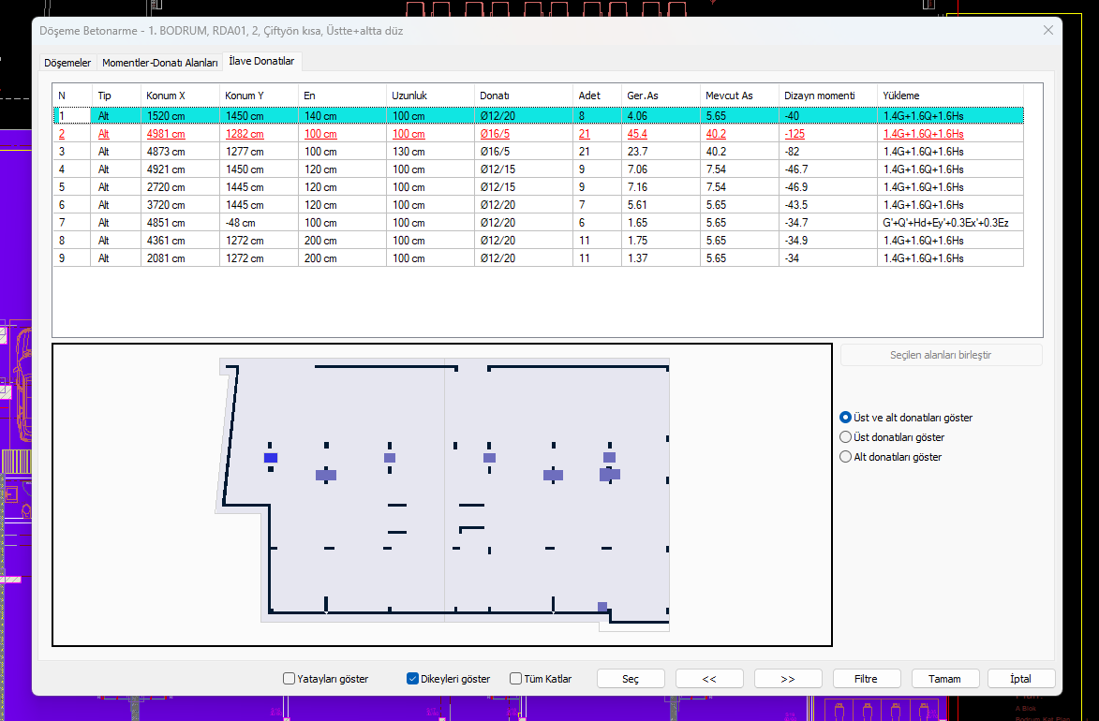Confirm with the Tamam button
This screenshot has height=721, width=1099.
tap(944, 679)
